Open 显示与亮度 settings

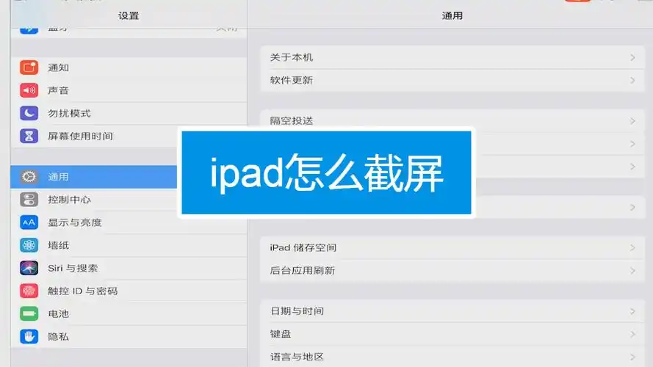[x=129, y=222]
